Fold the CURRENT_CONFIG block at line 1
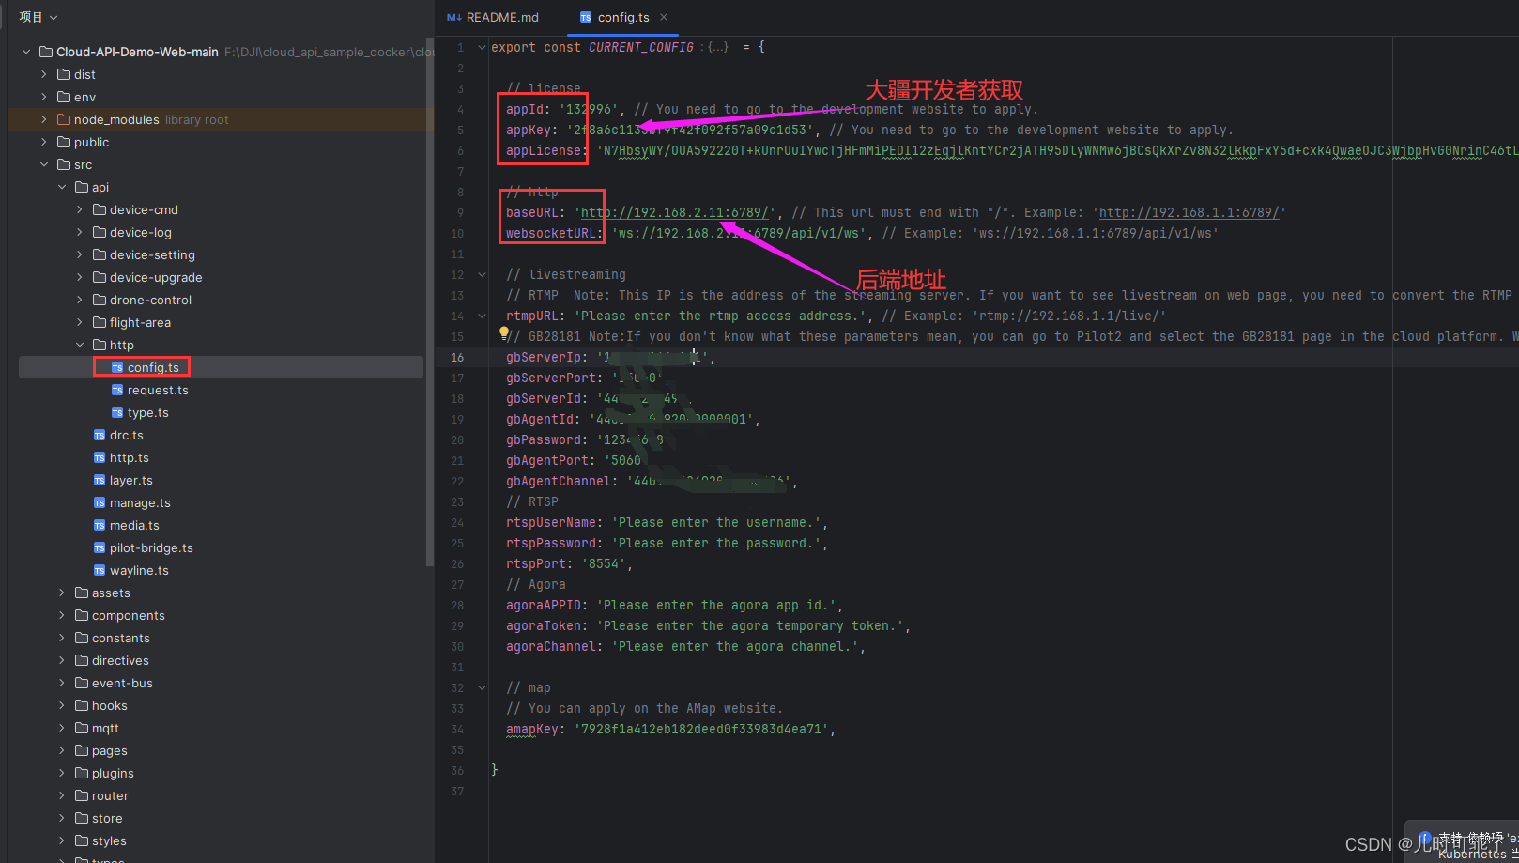The height and width of the screenshot is (863, 1519). [482, 47]
